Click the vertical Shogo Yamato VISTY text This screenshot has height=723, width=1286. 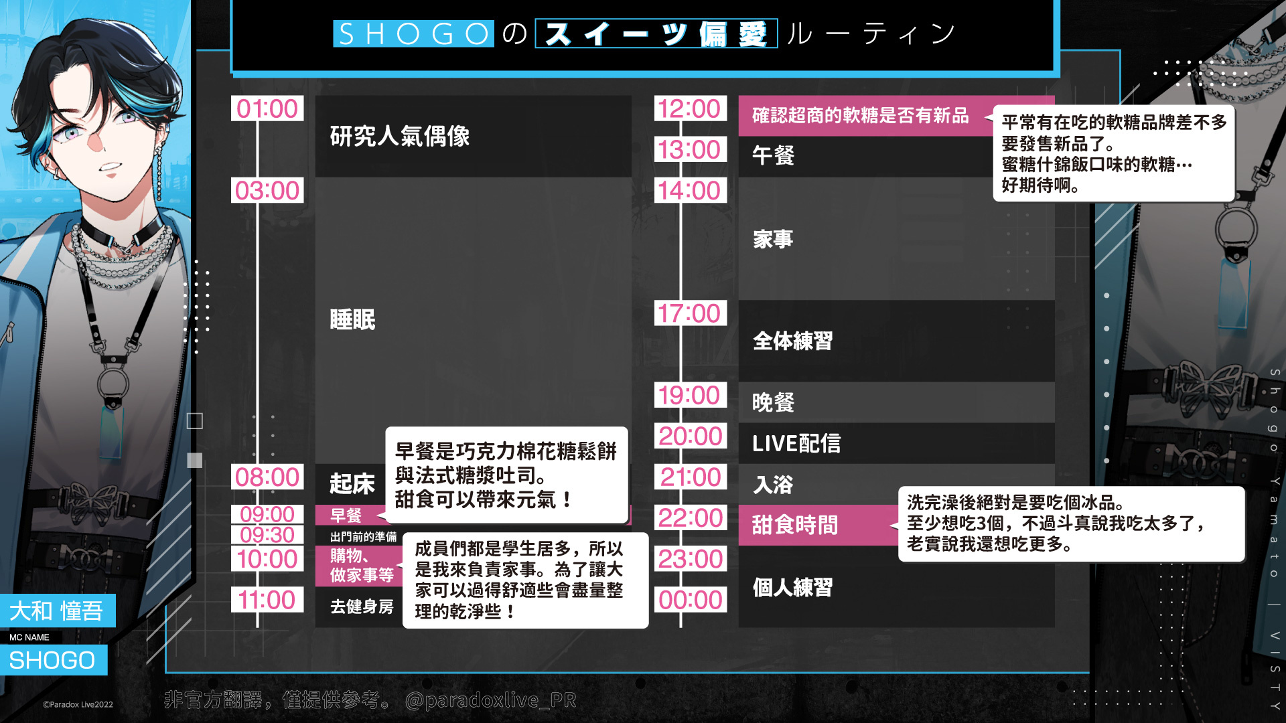click(x=1275, y=539)
